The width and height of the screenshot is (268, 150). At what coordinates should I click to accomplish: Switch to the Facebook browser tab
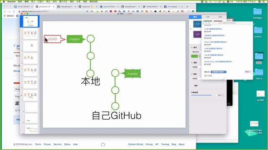(x=173, y=7)
